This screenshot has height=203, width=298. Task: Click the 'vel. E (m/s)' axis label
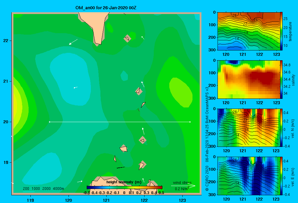point(293,177)
